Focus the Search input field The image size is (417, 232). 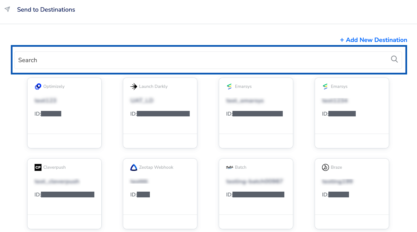tap(208, 60)
